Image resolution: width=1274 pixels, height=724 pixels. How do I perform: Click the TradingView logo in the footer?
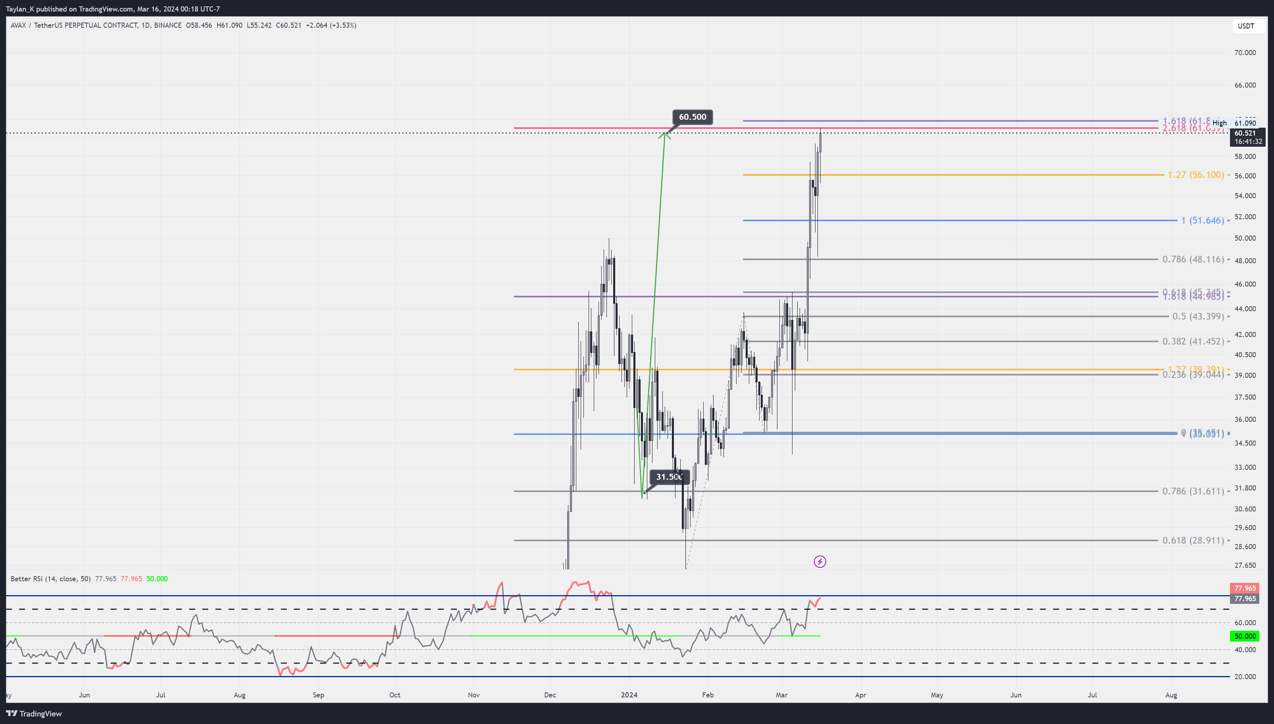(x=34, y=714)
